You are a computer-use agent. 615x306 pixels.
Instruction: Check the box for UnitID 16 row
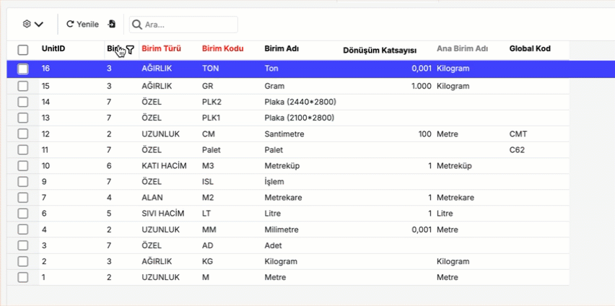23,69
